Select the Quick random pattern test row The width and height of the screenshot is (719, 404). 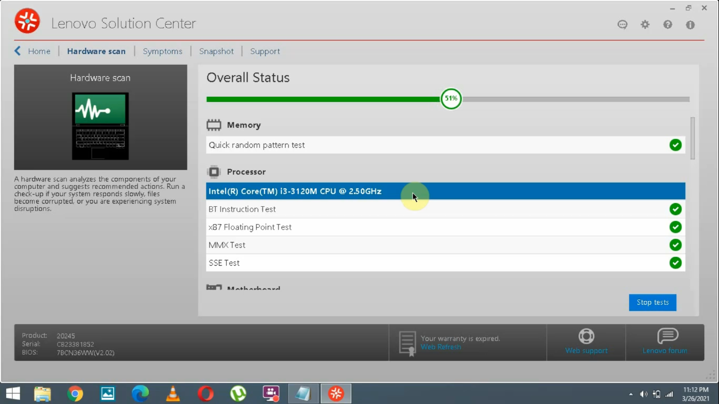pos(446,145)
